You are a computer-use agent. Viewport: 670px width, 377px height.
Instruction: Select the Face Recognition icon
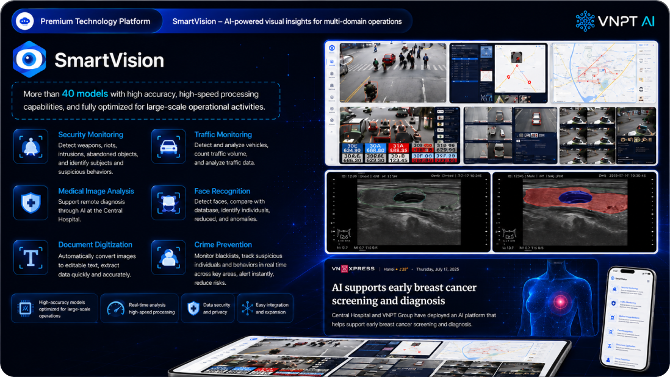pyautogui.click(x=168, y=203)
